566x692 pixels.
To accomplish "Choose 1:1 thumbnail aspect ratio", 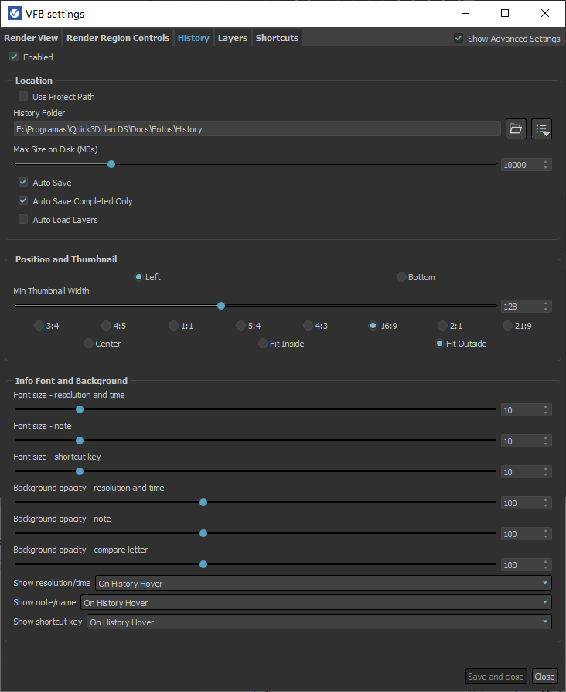I will [174, 326].
